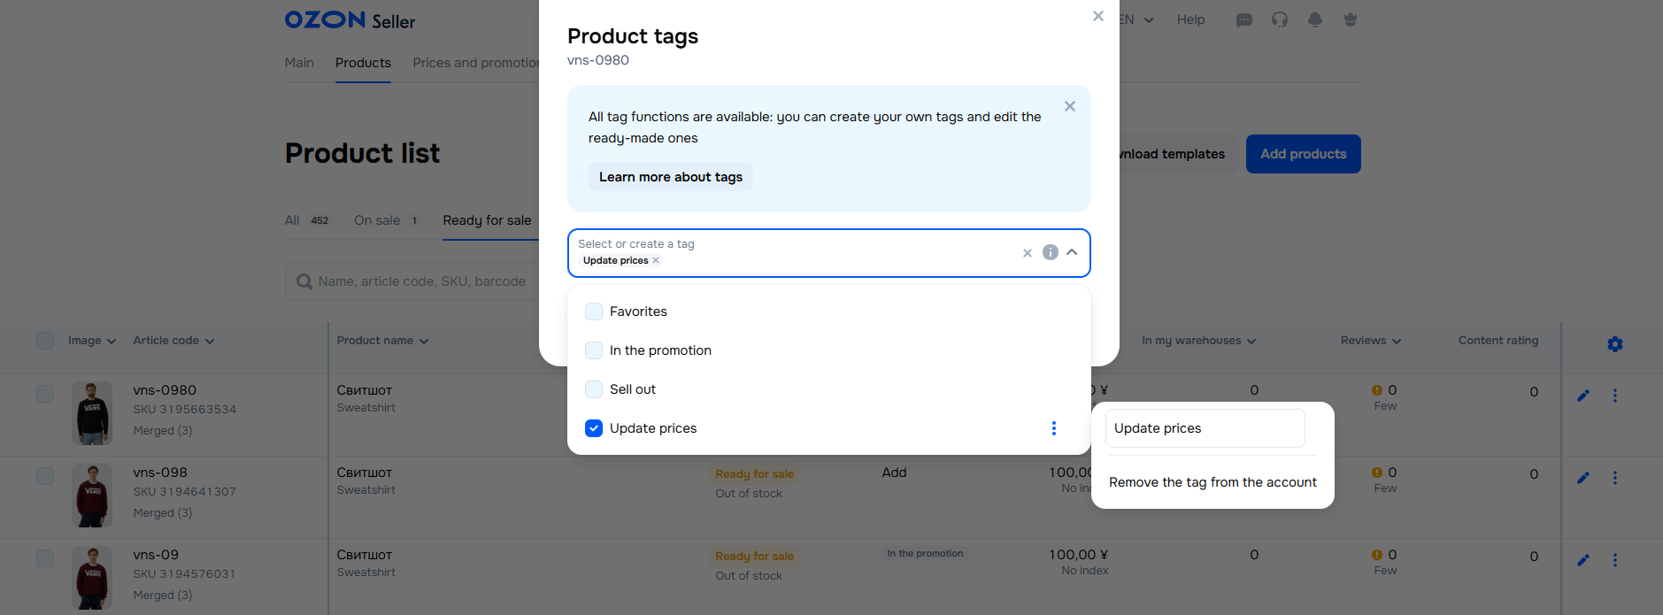
Task: Click the table settings gear icon
Action: pyautogui.click(x=1615, y=344)
